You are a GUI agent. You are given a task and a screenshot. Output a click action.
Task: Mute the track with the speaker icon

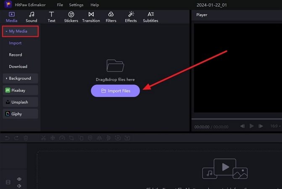point(19,186)
